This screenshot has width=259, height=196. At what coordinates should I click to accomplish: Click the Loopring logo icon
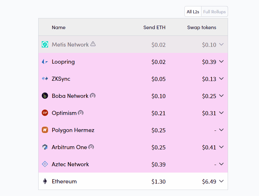pyautogui.click(x=45, y=62)
